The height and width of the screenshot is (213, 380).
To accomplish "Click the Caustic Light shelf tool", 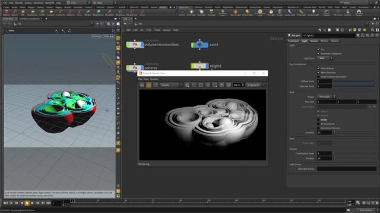I will point(290,12).
